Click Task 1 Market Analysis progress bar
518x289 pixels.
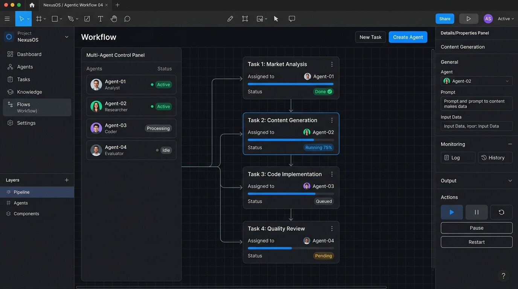(291, 84)
